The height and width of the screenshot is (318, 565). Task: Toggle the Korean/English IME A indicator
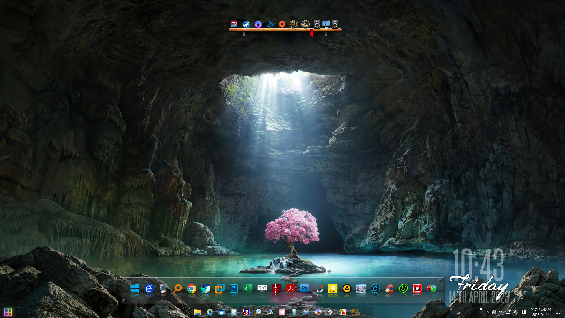[x=515, y=312]
